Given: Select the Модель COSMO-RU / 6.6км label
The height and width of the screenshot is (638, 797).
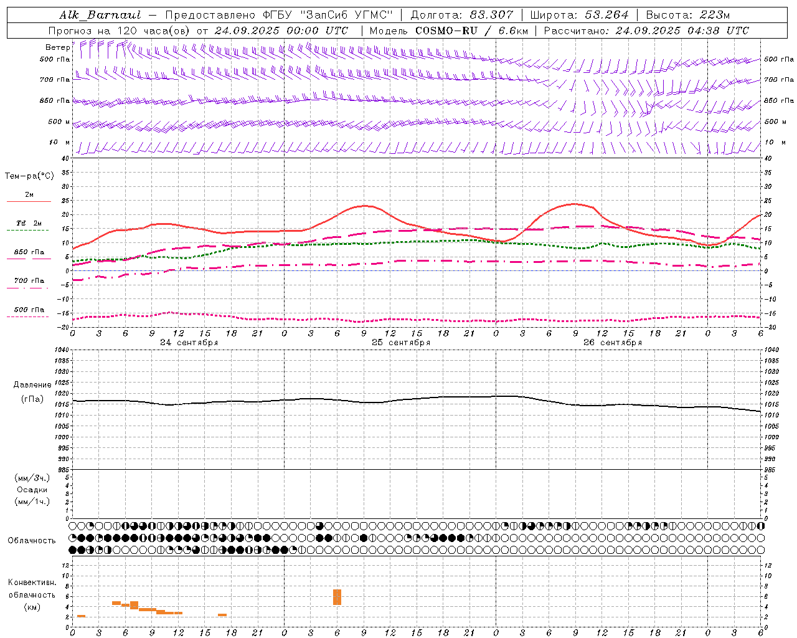Looking at the screenshot, I should click(x=449, y=31).
